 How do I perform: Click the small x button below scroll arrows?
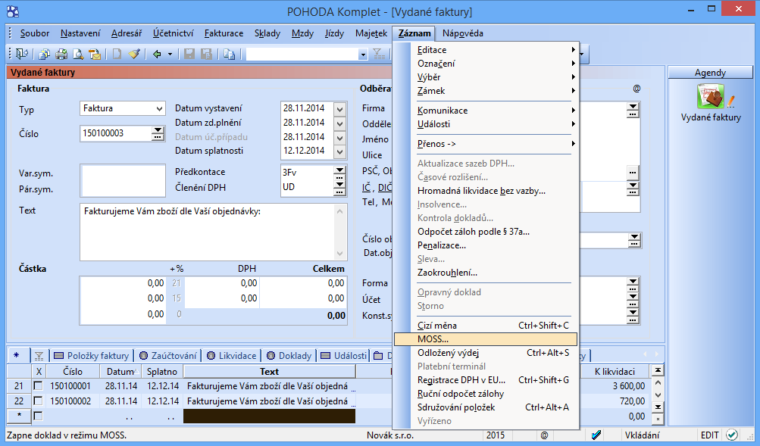pyautogui.click(x=657, y=419)
